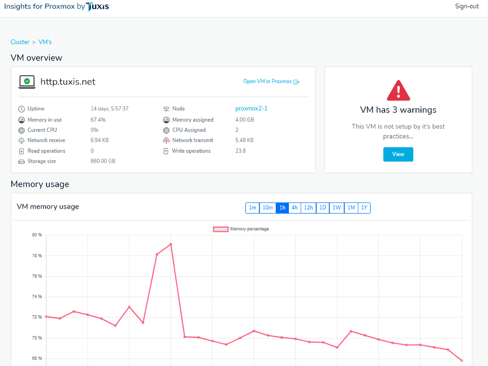
Task: Click the first chart data point near 72%
Action: click(x=46, y=316)
